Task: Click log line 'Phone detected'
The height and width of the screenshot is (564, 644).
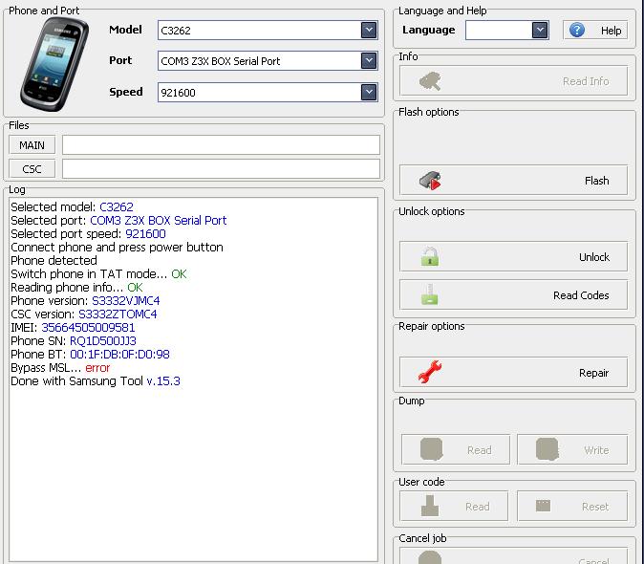Action: [54, 260]
